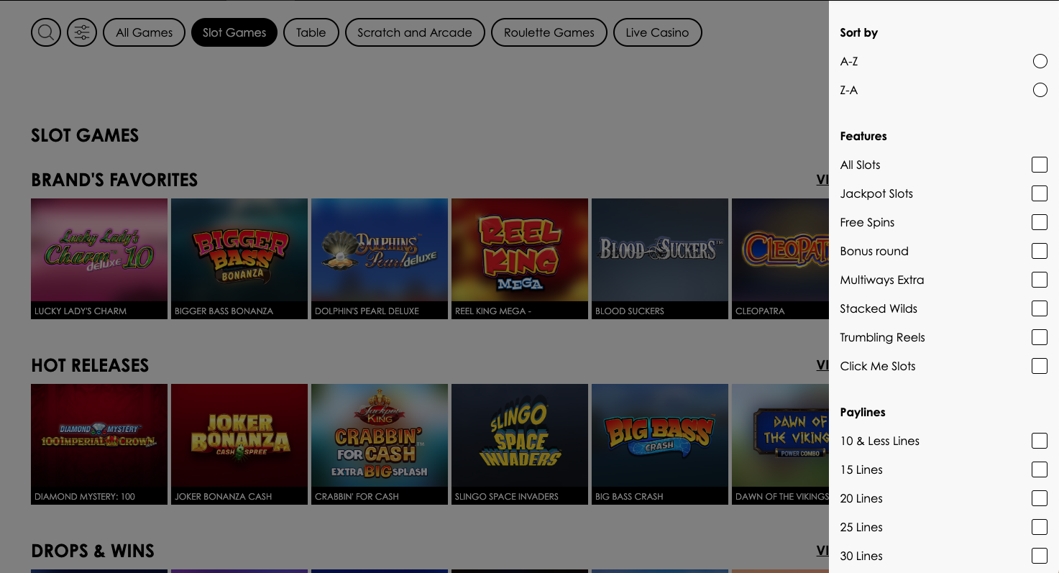
Task: Select the All Games category
Action: pyautogui.click(x=144, y=32)
